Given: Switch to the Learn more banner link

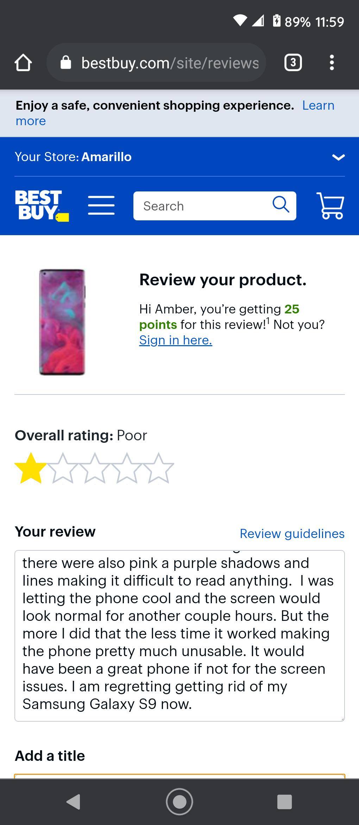Looking at the screenshot, I should (318, 105).
